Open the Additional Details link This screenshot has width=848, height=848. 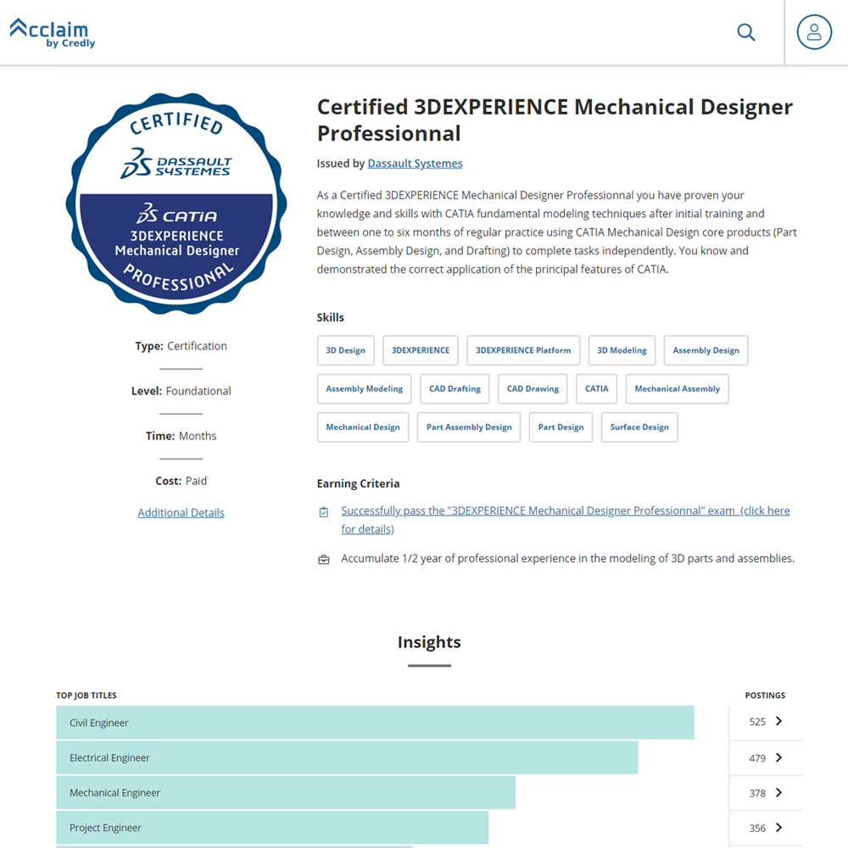181,513
